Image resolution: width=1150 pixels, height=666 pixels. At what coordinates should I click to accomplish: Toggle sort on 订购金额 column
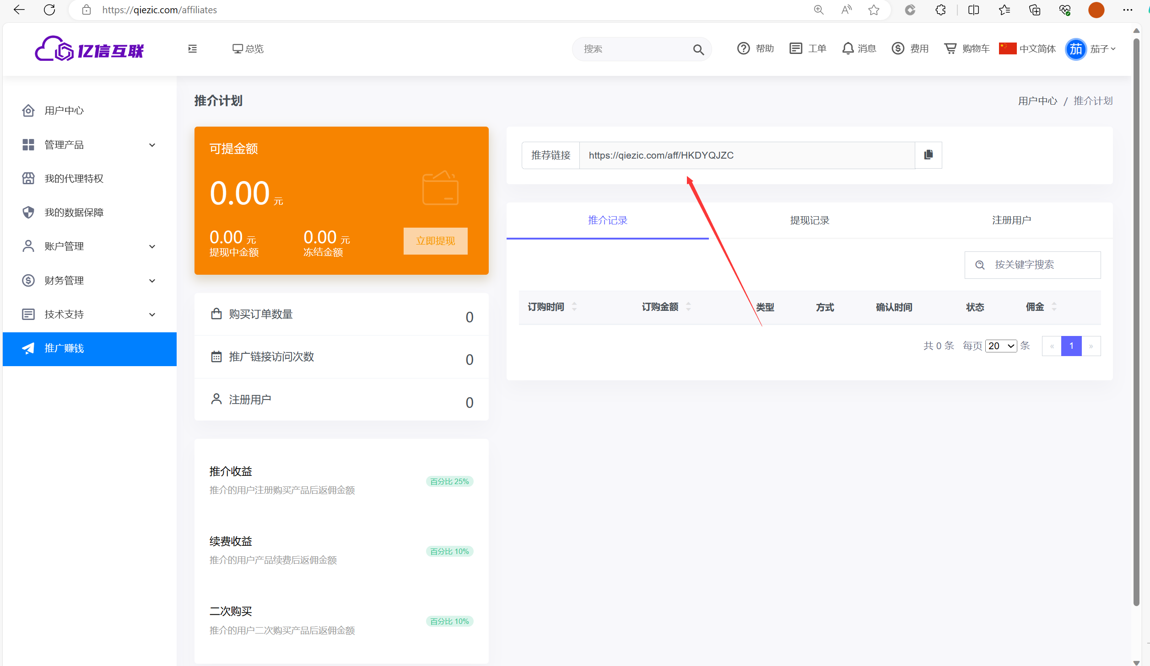tap(688, 307)
